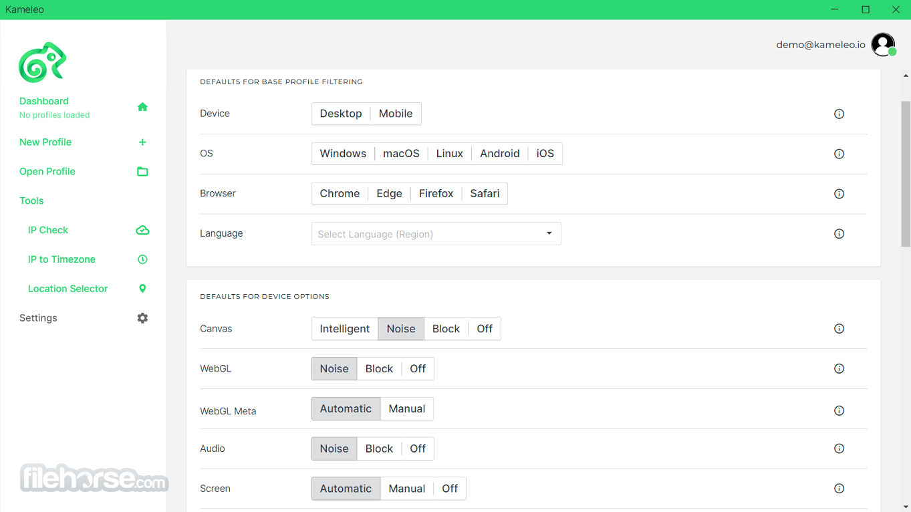
Task: Set Audio to Noise
Action: pos(334,449)
